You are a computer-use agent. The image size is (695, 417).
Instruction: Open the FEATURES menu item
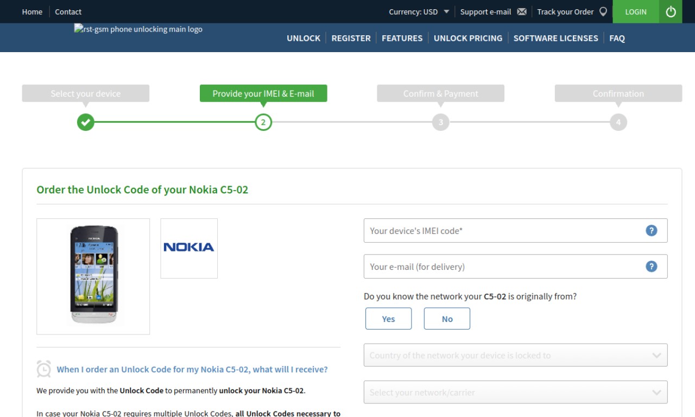[402, 38]
